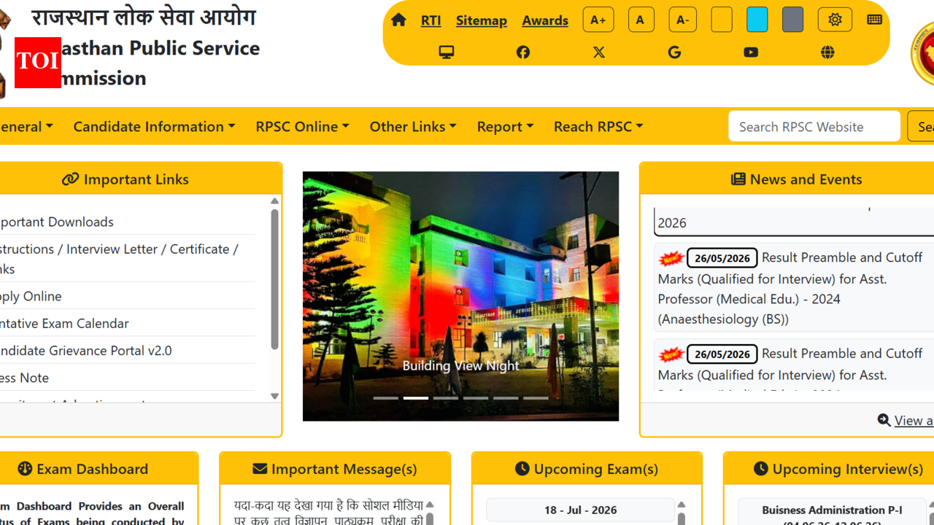The height and width of the screenshot is (525, 934).
Task: Decrease font size with A- button
Action: click(x=683, y=20)
